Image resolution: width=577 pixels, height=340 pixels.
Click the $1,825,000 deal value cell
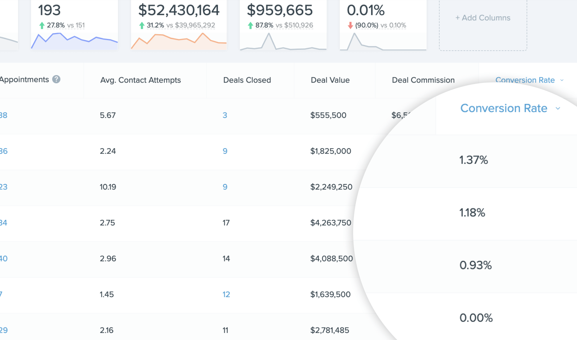[x=331, y=151]
